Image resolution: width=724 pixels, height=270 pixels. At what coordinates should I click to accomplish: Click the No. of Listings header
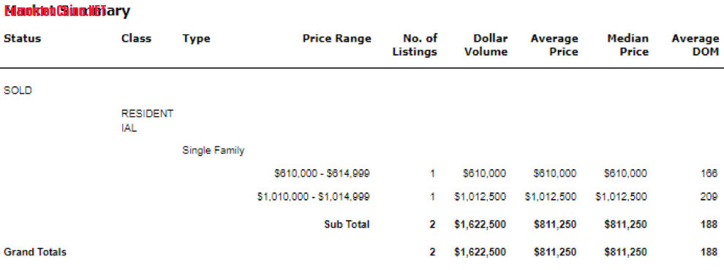pos(415,45)
